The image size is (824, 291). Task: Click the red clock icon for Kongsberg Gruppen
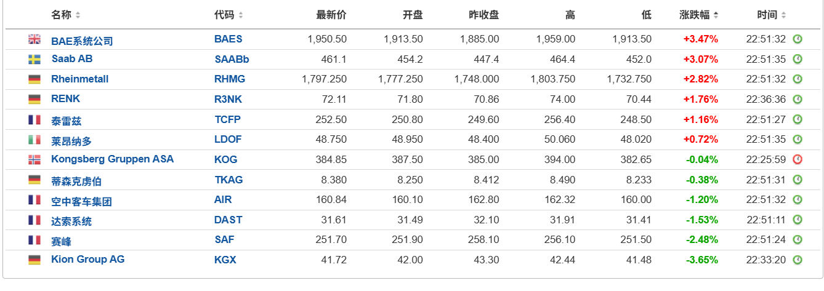tap(798, 159)
